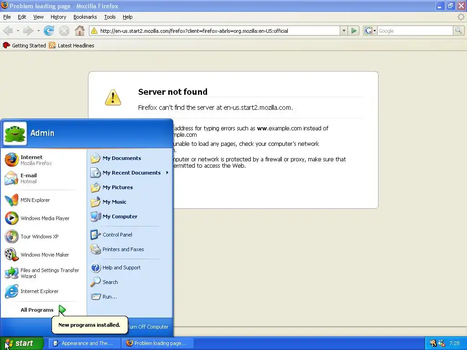
Task: Open the search engine selector dropdown
Action: pyautogui.click(x=370, y=31)
